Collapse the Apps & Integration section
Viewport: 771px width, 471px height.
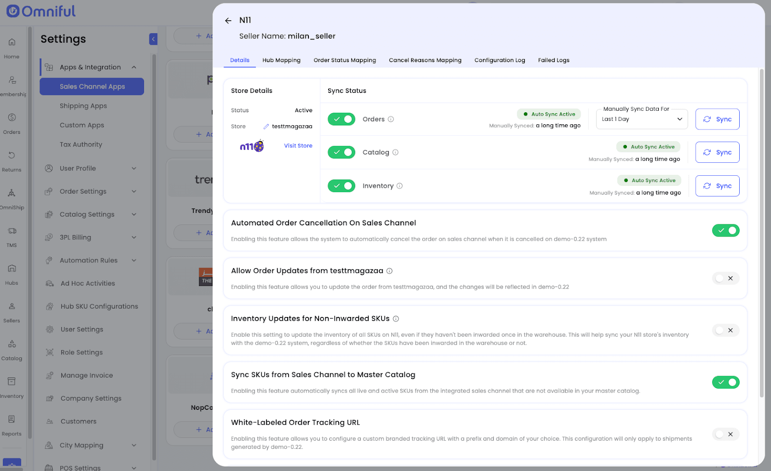pyautogui.click(x=134, y=67)
